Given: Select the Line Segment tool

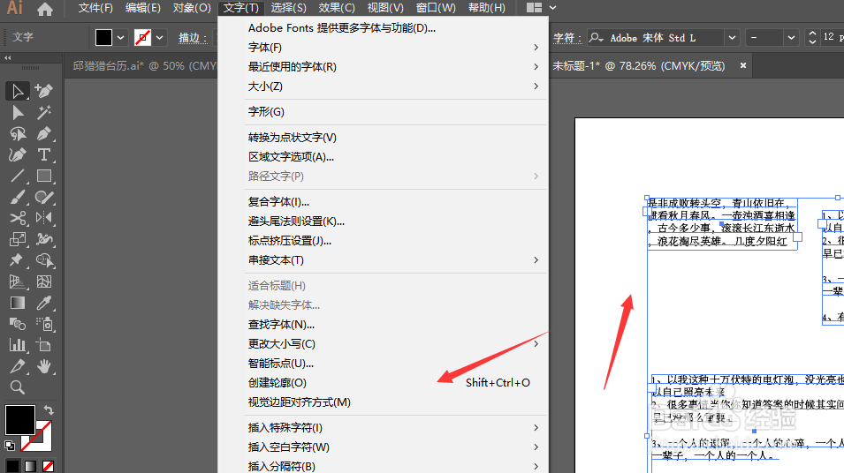Looking at the screenshot, I should [x=17, y=176].
